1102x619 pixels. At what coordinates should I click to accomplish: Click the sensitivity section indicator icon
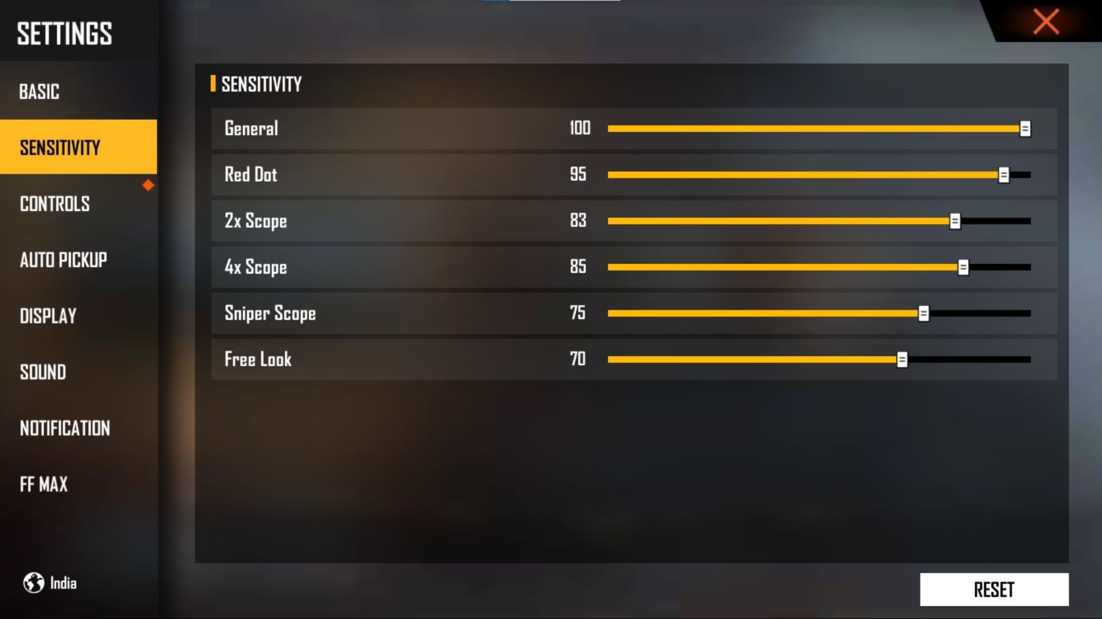tap(212, 84)
